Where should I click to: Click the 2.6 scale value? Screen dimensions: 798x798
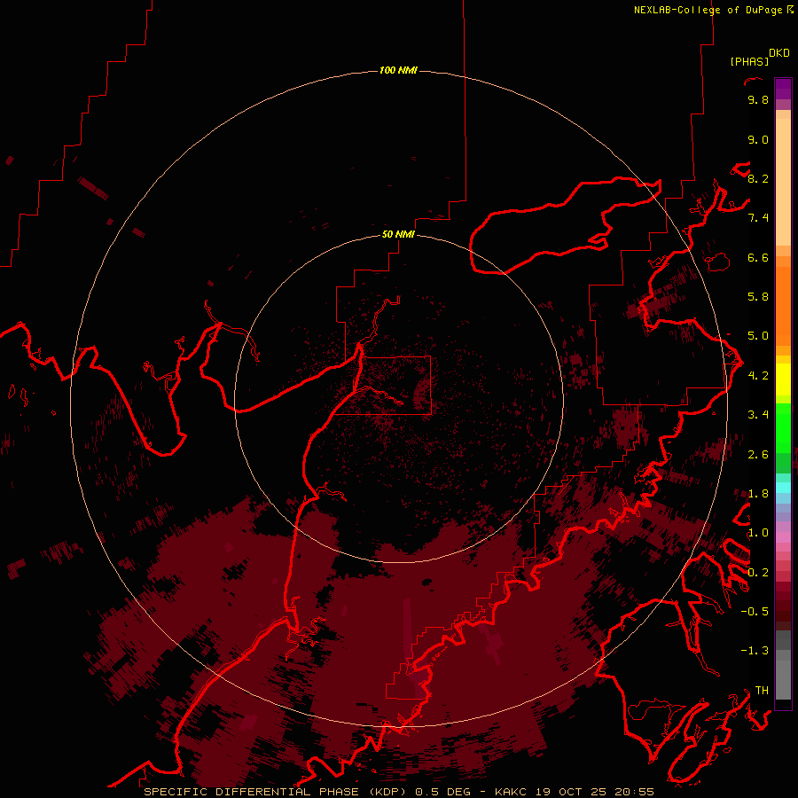tap(758, 455)
